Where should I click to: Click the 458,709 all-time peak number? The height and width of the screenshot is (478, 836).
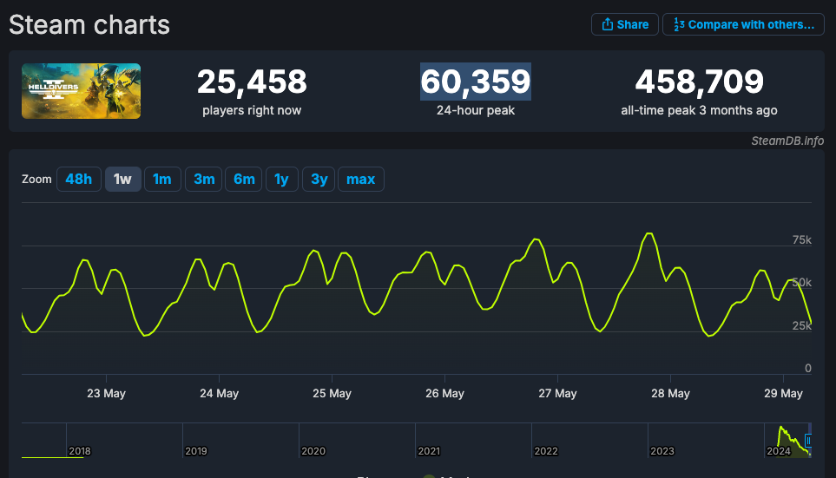699,82
